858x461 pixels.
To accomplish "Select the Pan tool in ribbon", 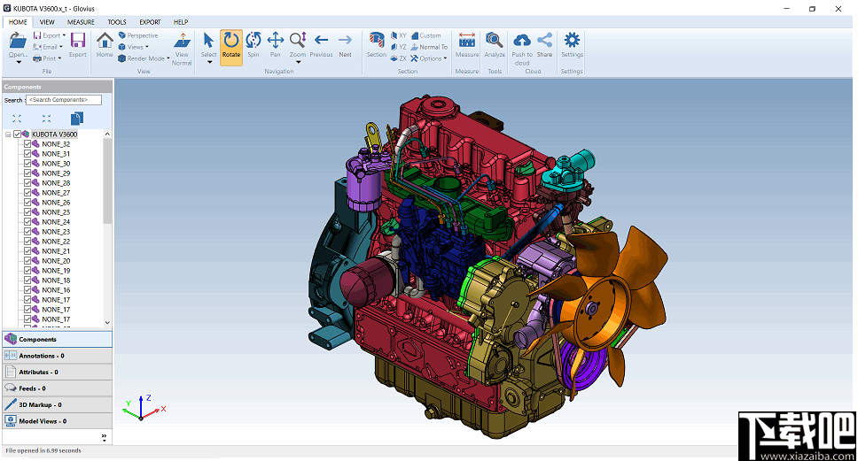I will pos(276,44).
